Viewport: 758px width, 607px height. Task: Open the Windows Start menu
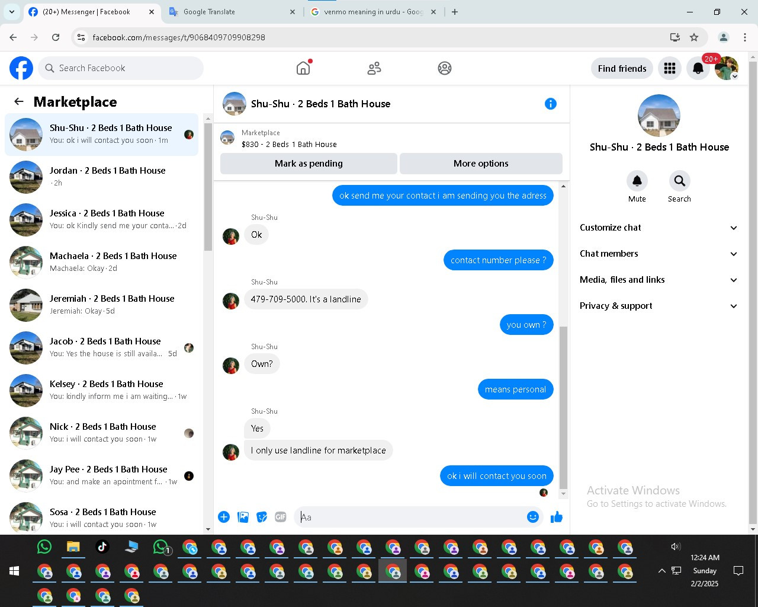(x=14, y=571)
